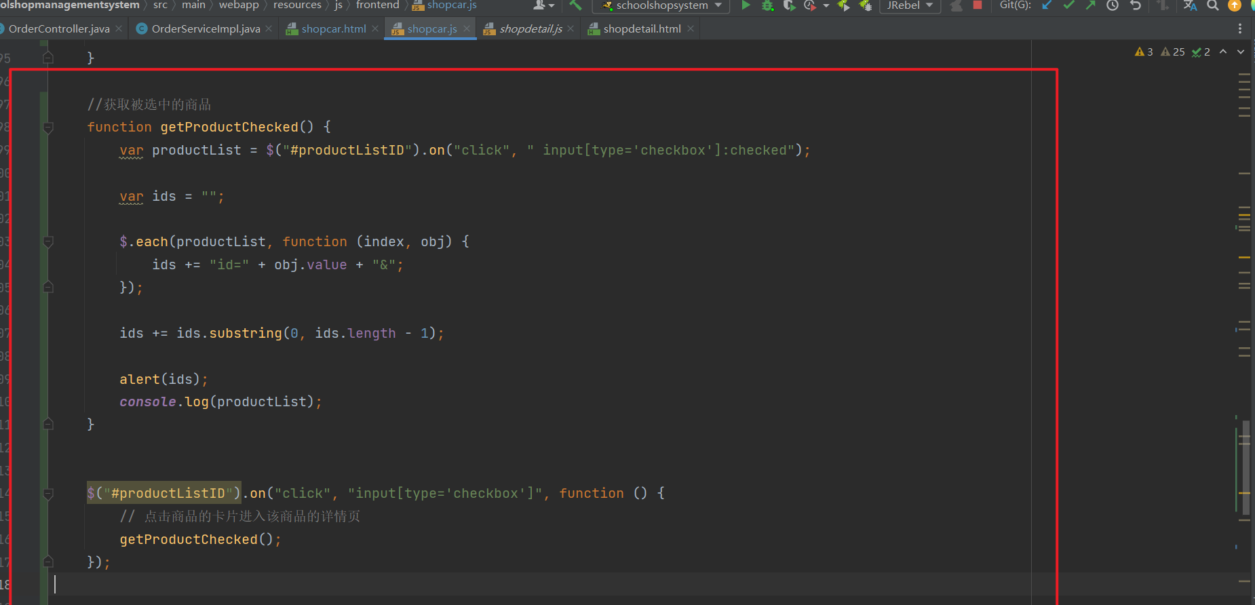Screen dimensions: 1255x605
Task: Close the OrderServiceImpl.java tab
Action: (x=269, y=28)
